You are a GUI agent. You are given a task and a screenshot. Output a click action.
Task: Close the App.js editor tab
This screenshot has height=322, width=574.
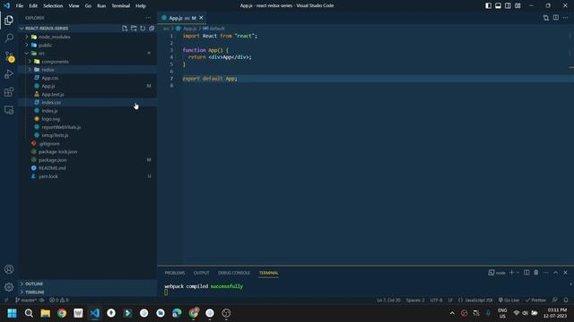point(201,18)
